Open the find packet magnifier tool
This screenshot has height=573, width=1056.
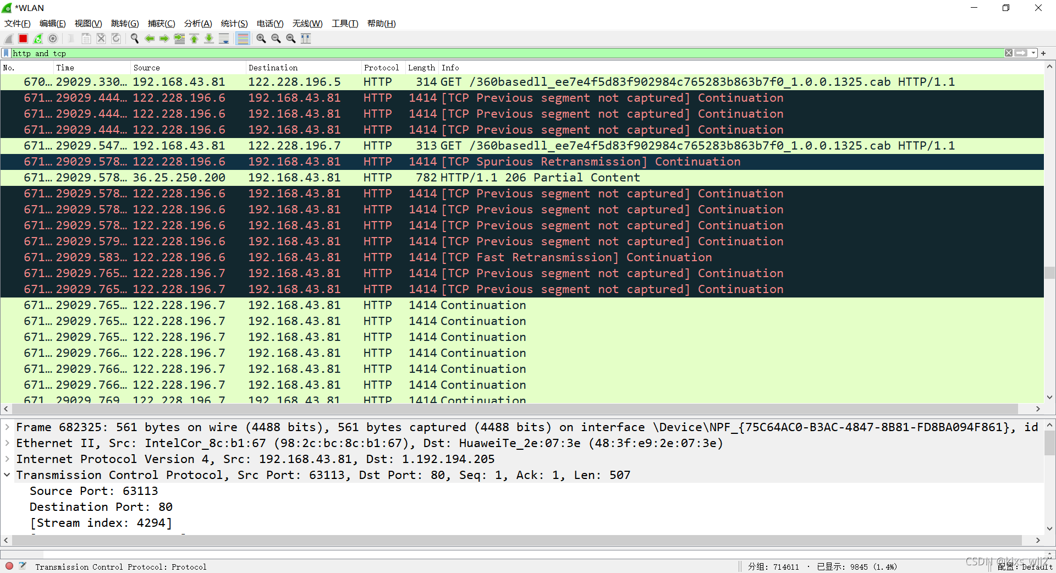click(x=134, y=38)
